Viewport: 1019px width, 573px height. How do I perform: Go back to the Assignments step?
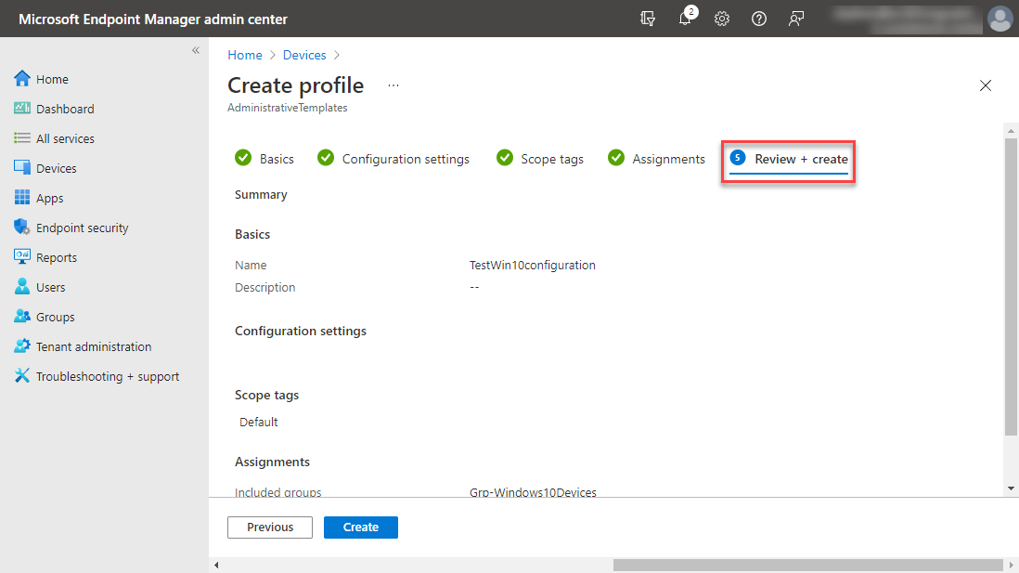[667, 158]
